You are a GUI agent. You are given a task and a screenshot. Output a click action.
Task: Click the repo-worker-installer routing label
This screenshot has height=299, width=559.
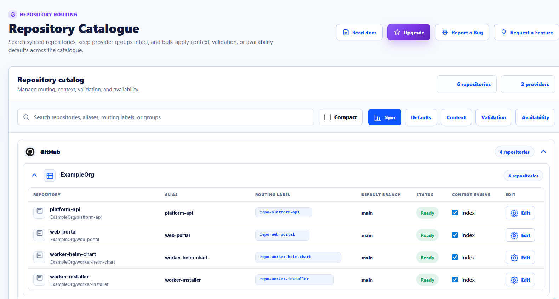294,280
